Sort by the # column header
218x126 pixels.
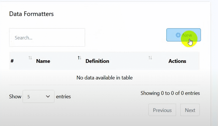point(12,61)
